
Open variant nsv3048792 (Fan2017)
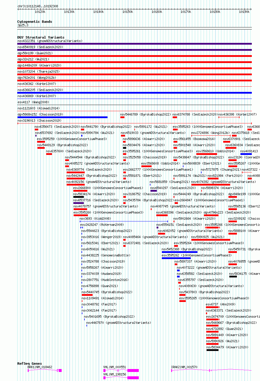click(99, 305)
